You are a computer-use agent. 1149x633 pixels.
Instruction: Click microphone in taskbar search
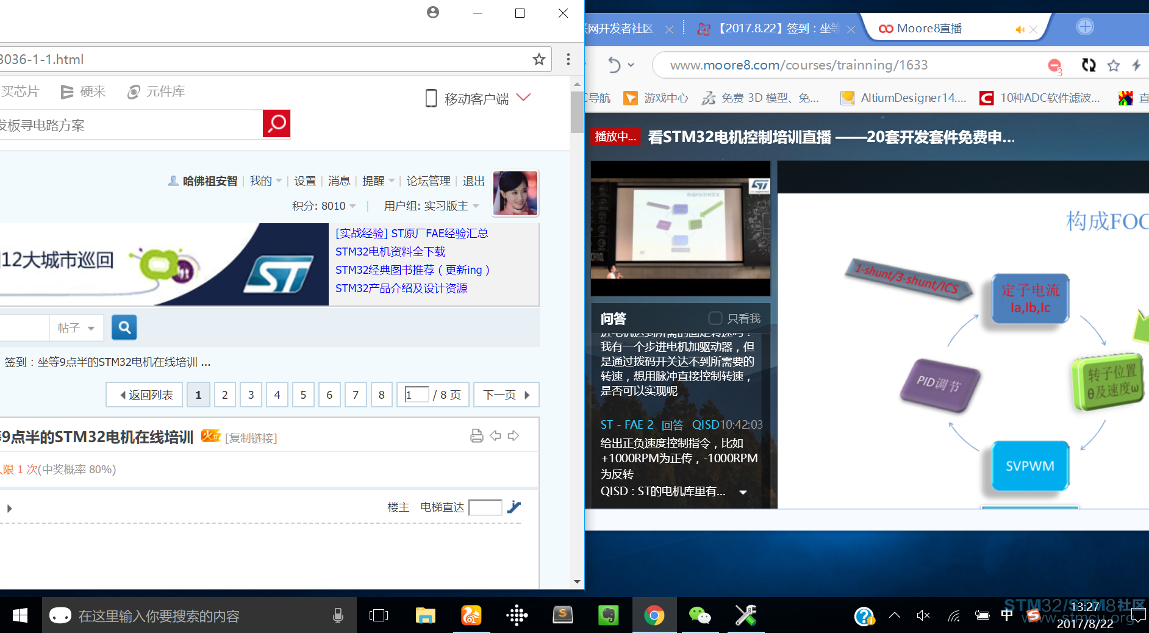click(338, 616)
